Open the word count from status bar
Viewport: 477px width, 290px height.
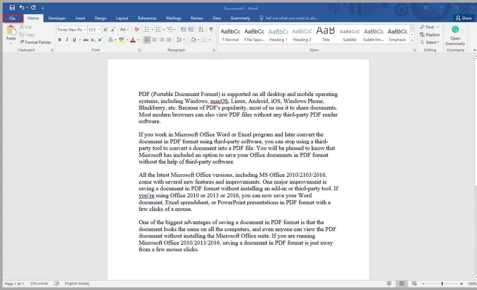(39, 283)
